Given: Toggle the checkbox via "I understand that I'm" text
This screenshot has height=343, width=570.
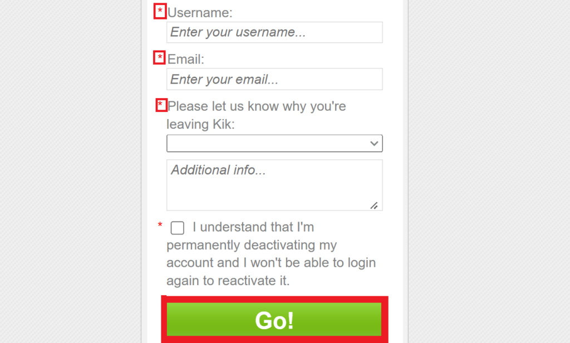Looking at the screenshot, I should pyautogui.click(x=253, y=227).
